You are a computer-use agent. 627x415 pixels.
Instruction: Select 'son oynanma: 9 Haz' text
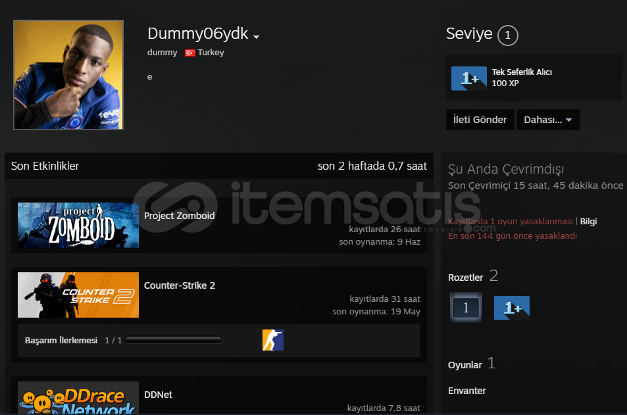point(380,242)
